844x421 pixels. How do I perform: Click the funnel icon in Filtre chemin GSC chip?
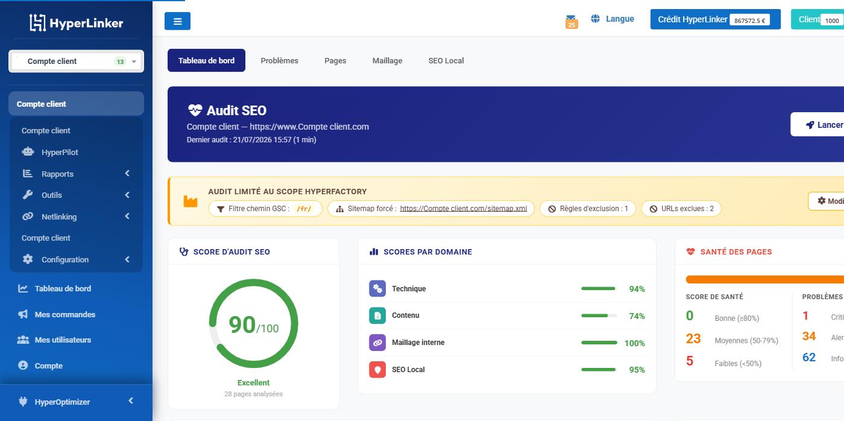221,209
